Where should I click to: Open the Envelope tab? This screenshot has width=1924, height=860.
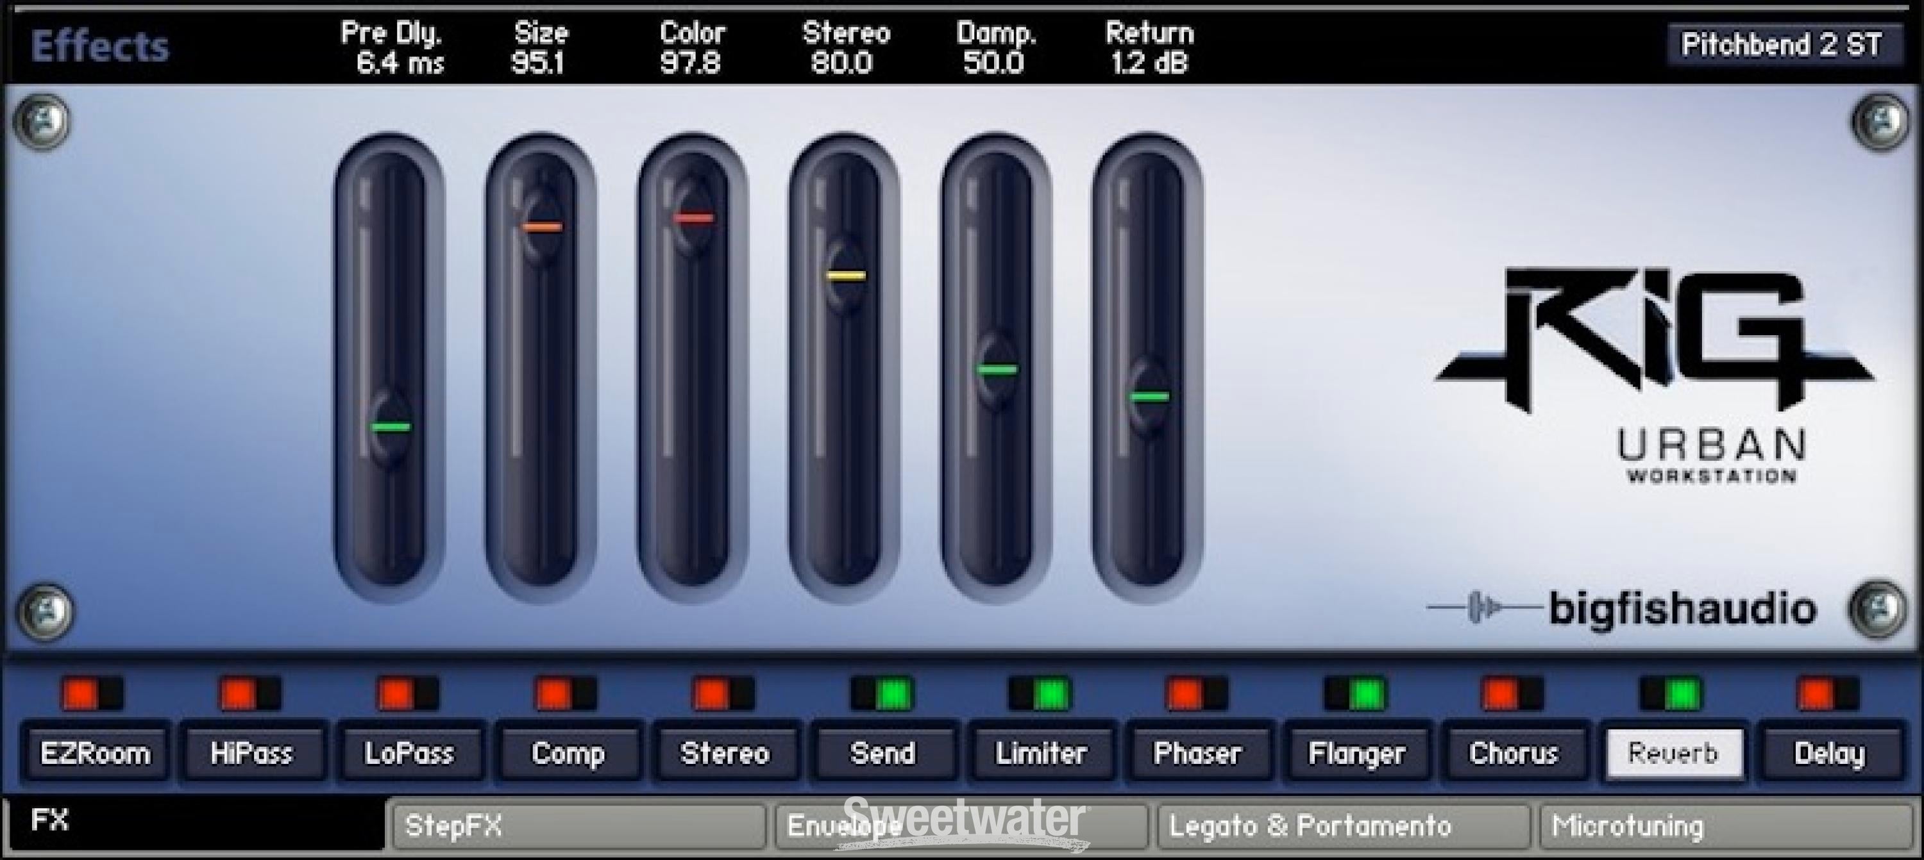tap(961, 825)
